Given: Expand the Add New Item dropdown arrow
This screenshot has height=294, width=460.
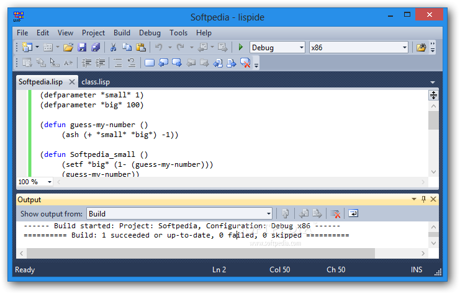Looking at the screenshot, I should tap(58, 47).
